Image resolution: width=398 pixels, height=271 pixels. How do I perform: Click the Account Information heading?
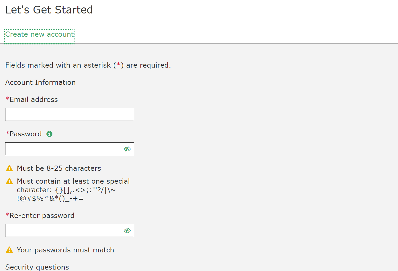(x=40, y=83)
